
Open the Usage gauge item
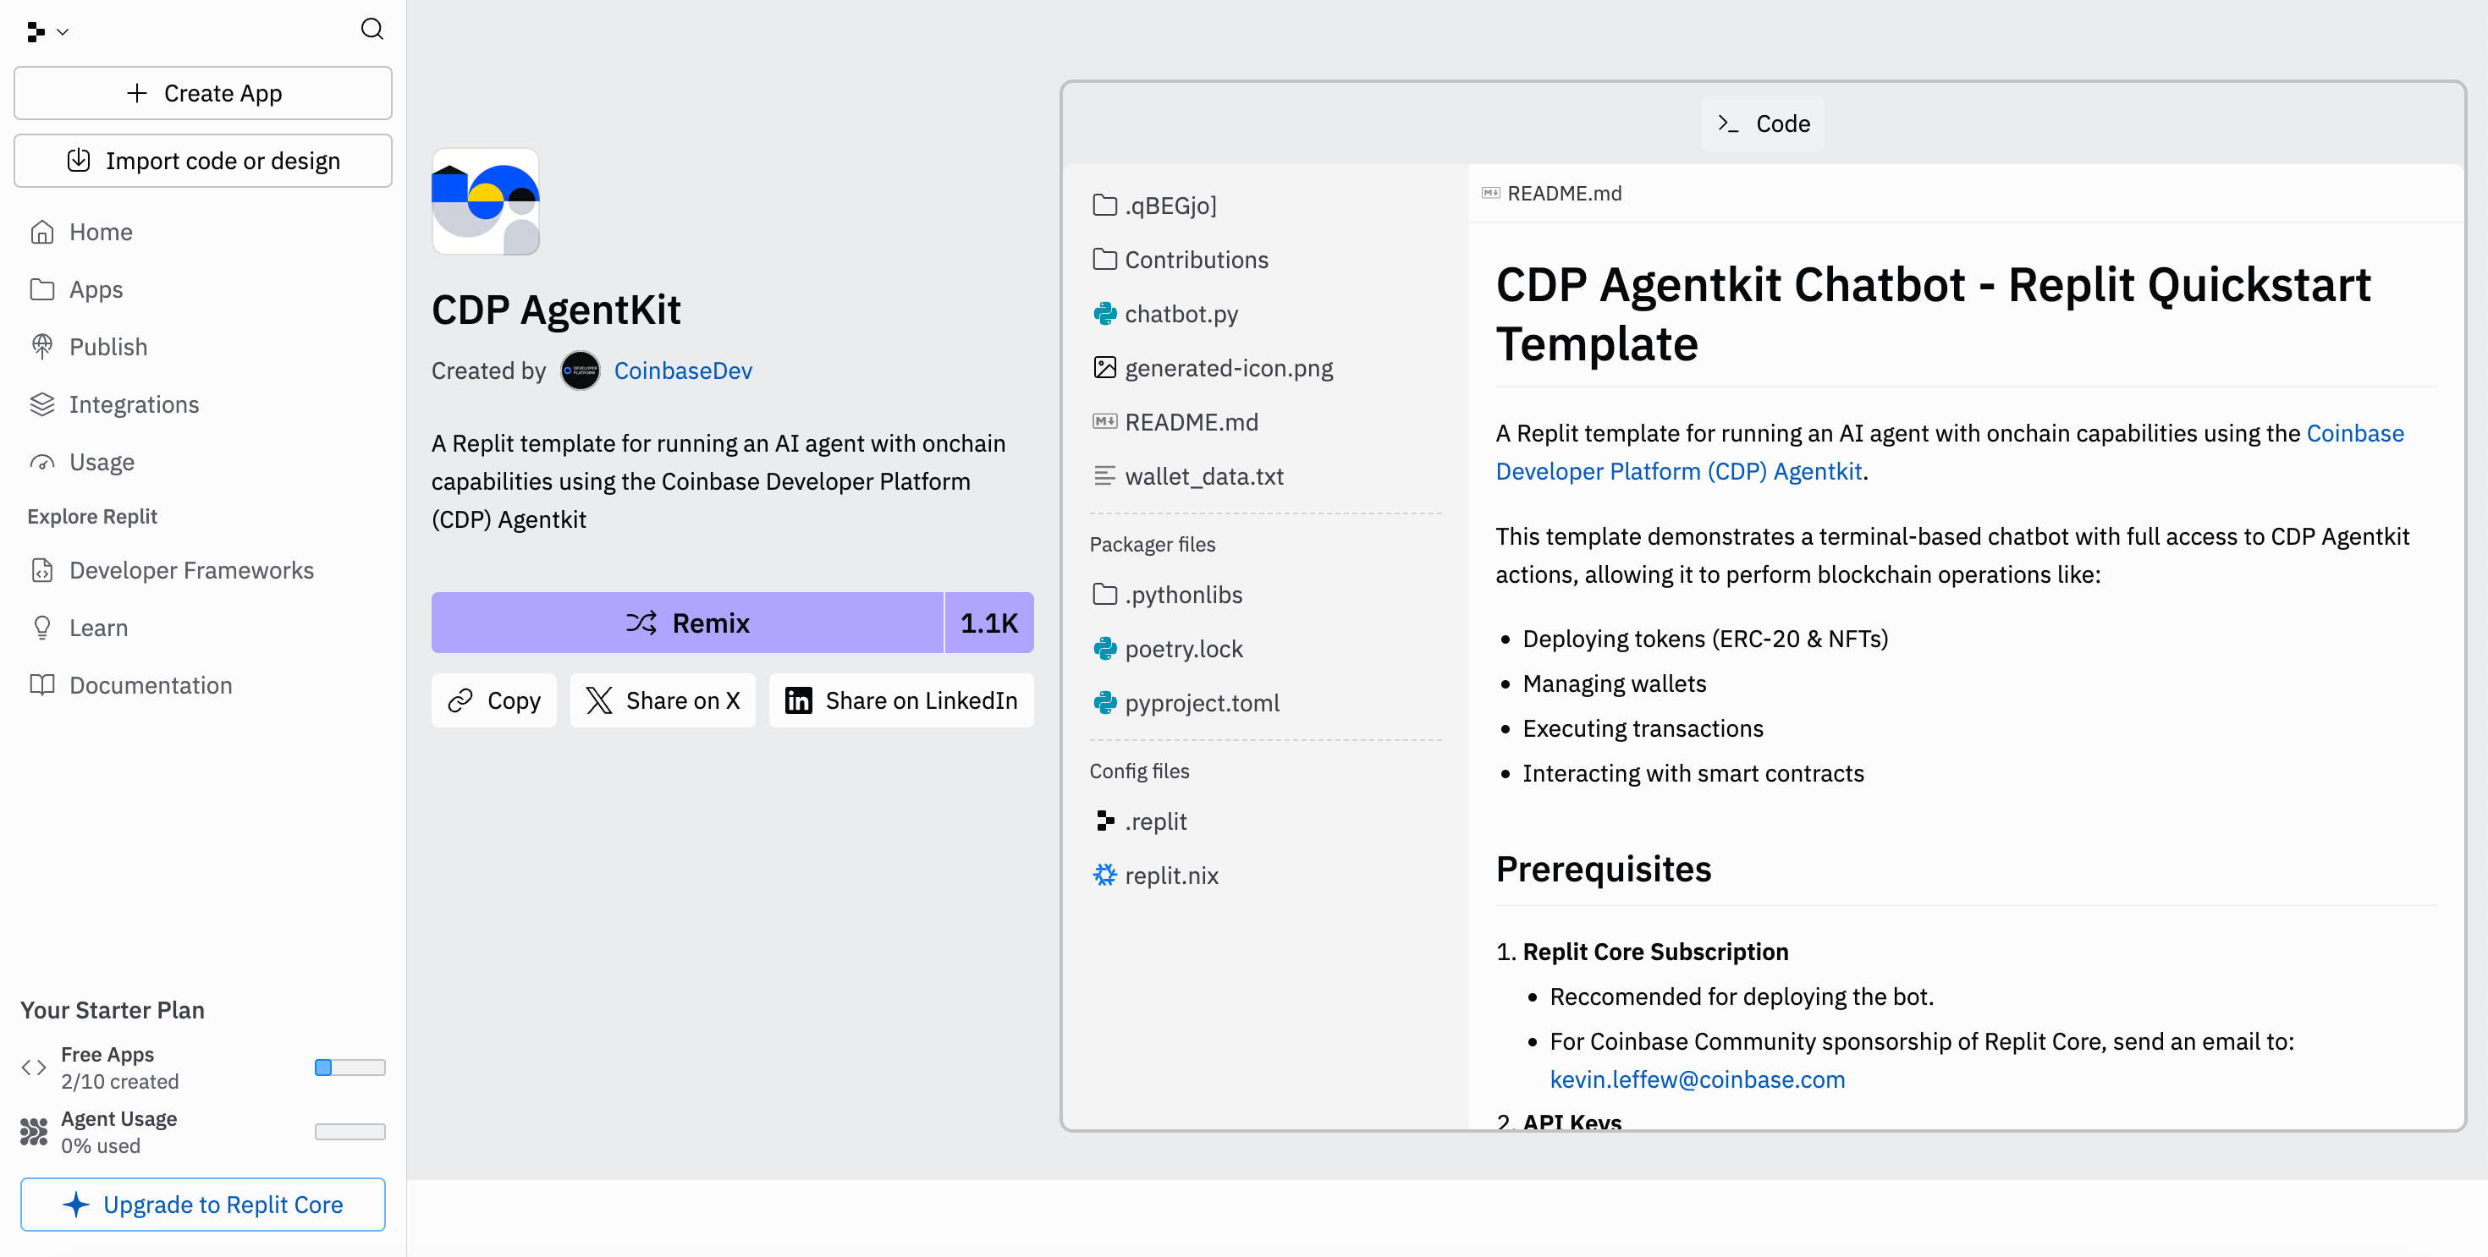[x=101, y=462]
